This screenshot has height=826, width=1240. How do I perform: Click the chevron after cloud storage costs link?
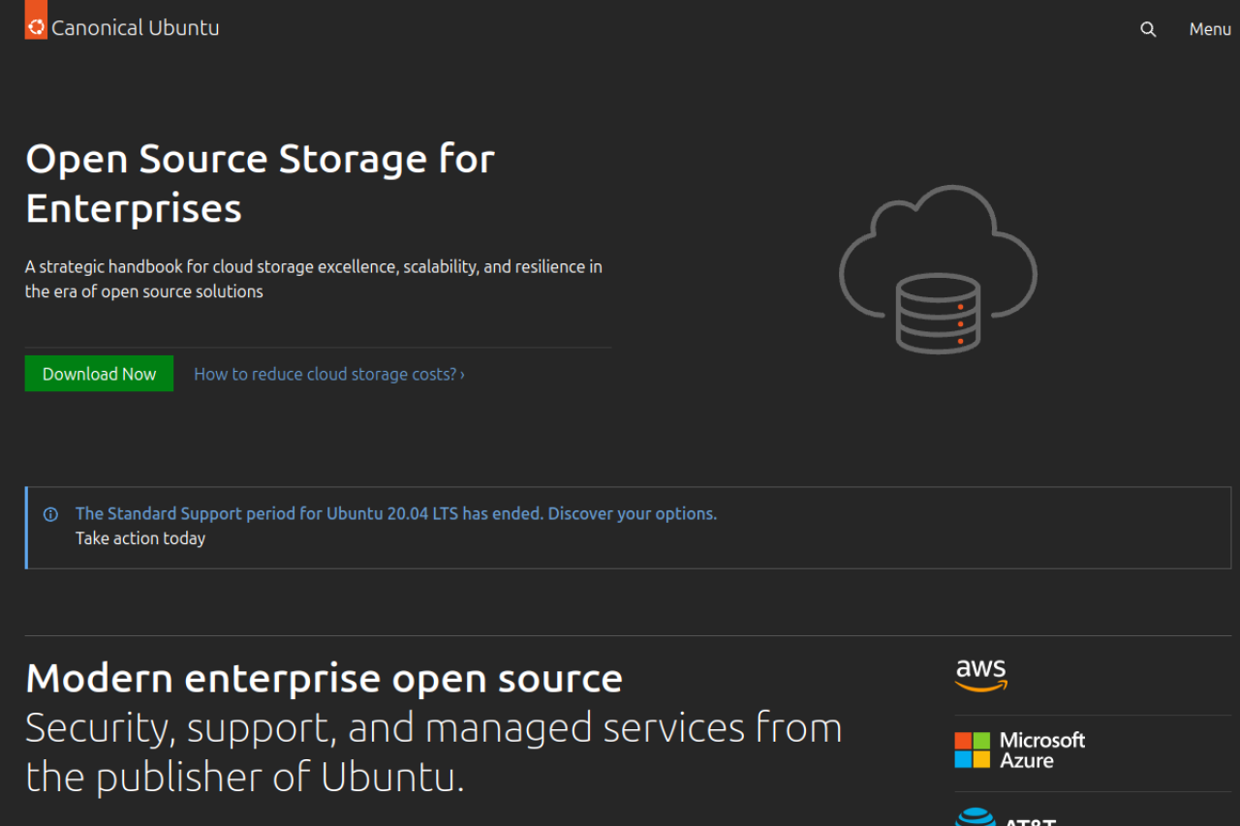462,375
